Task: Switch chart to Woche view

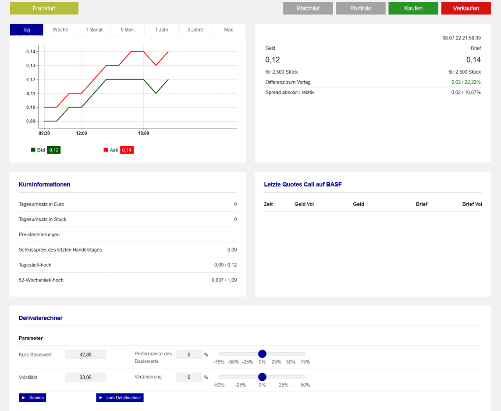Action: (x=60, y=30)
